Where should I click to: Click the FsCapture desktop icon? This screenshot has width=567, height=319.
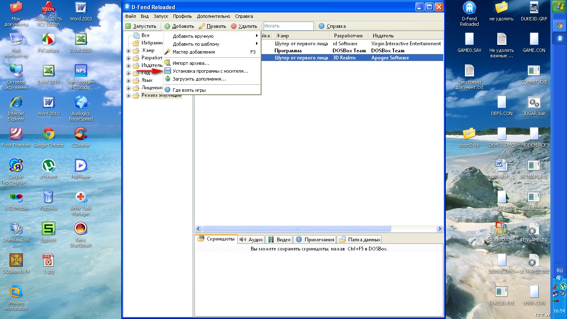point(49,42)
